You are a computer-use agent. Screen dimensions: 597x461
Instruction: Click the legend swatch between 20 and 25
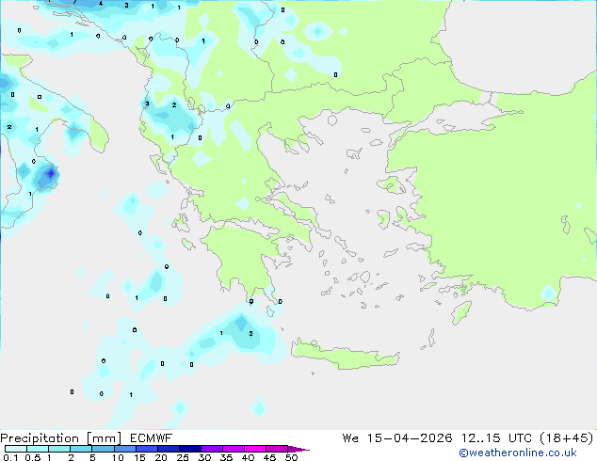click(169, 449)
